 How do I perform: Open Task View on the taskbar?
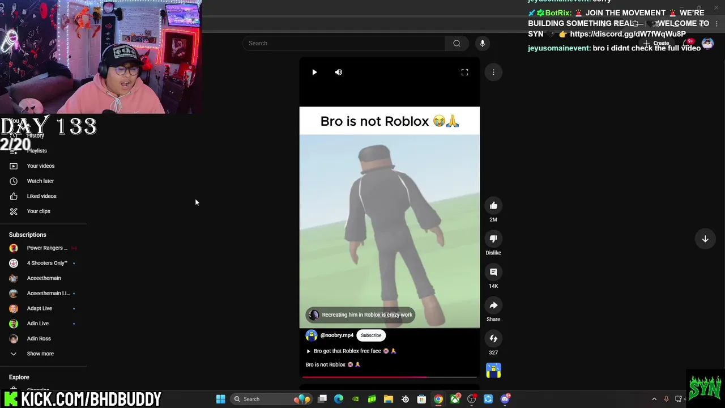click(x=322, y=399)
